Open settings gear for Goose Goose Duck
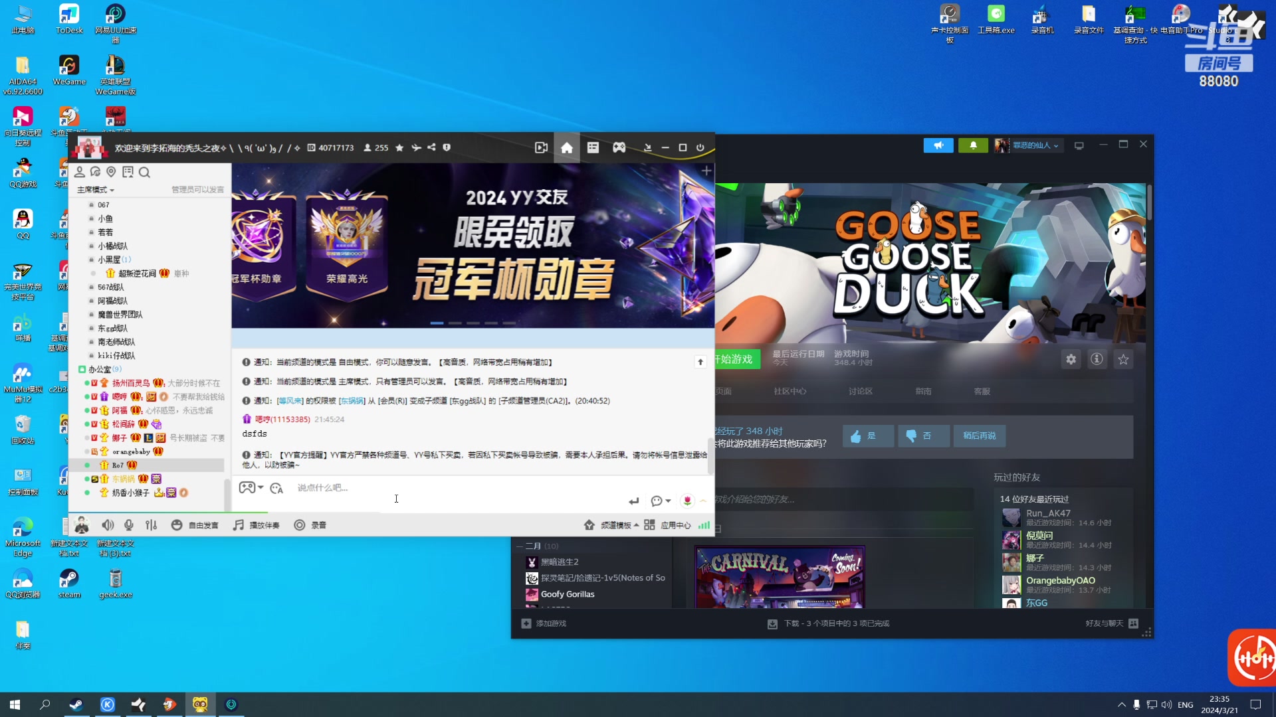 coord(1071,359)
